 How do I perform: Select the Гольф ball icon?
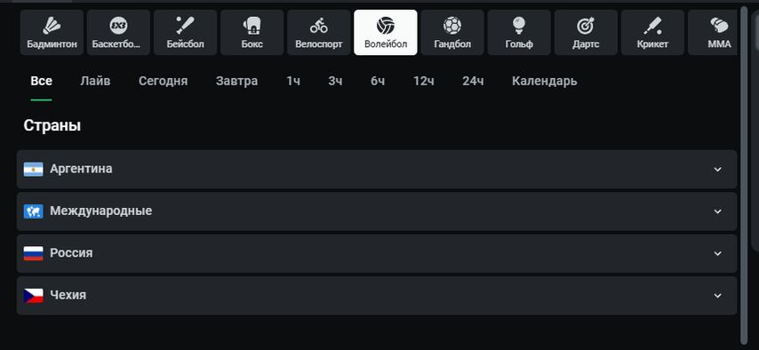(x=519, y=25)
